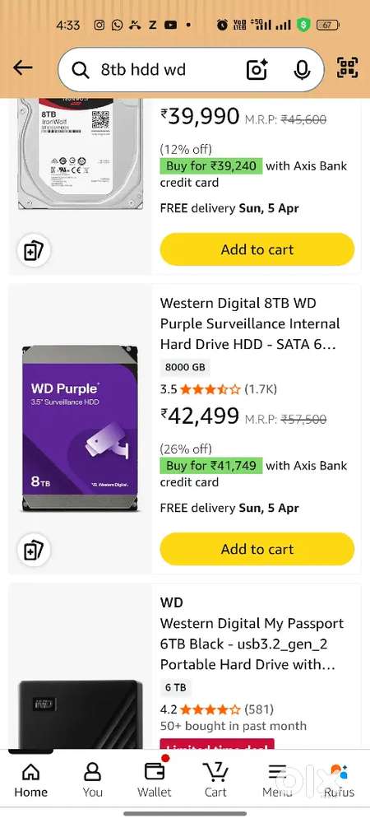Open the Cart tab

215,779
